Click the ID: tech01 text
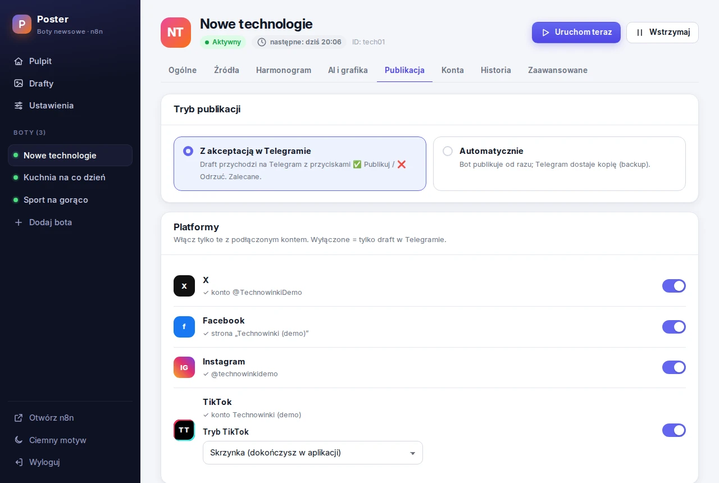Viewport: 719px width, 483px height. click(x=368, y=42)
